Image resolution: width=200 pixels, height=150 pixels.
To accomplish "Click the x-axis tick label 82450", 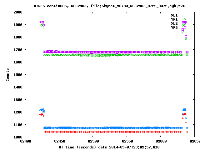I will (x=60, y=141).
